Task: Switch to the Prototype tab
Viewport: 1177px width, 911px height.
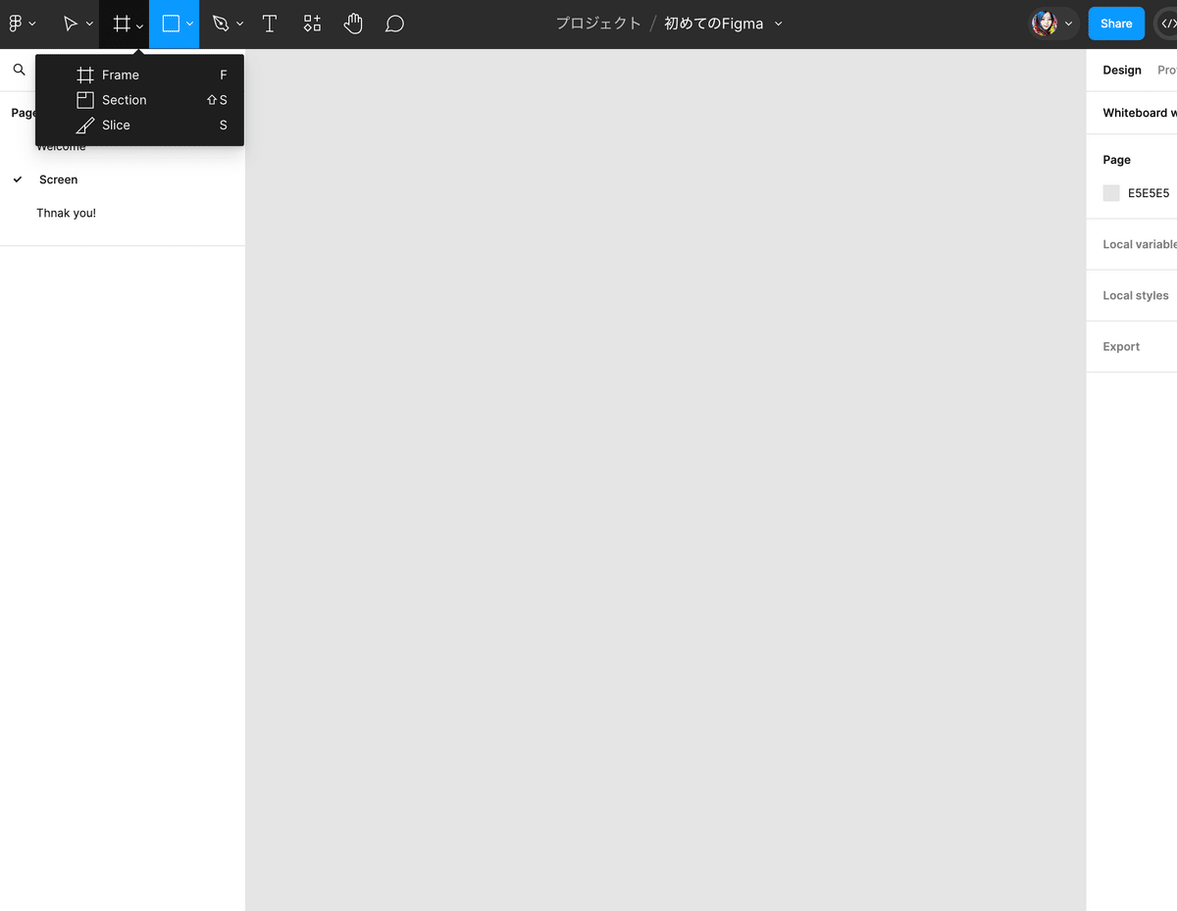Action: pos(1167,70)
